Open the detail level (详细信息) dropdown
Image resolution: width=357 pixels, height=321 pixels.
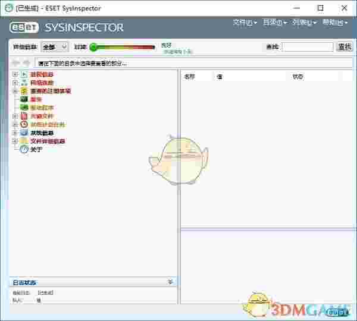(54, 47)
